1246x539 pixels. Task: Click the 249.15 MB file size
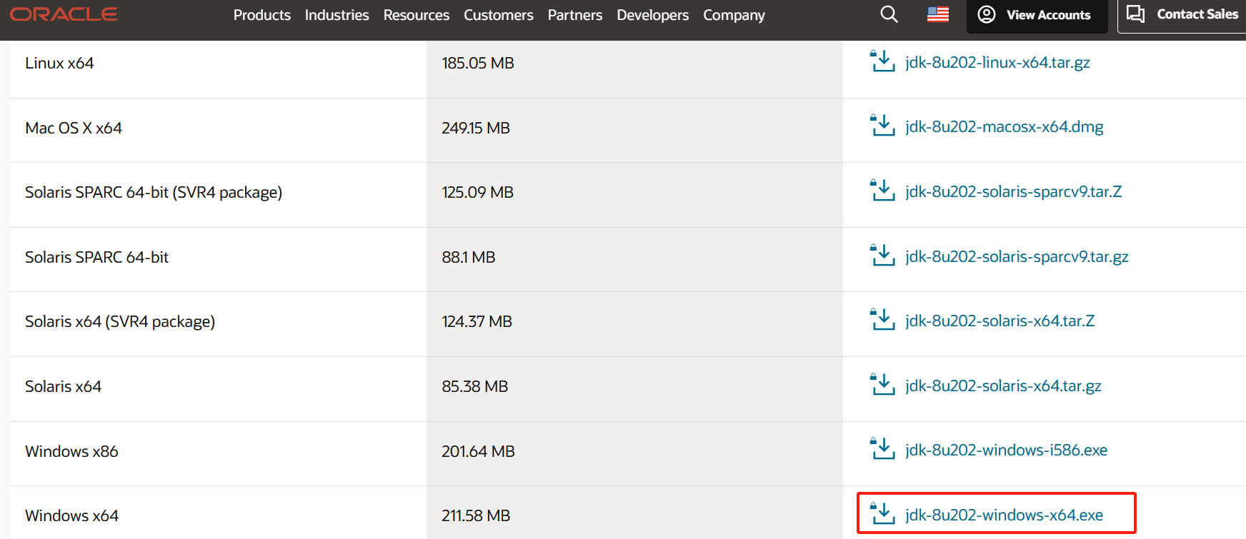(x=476, y=128)
